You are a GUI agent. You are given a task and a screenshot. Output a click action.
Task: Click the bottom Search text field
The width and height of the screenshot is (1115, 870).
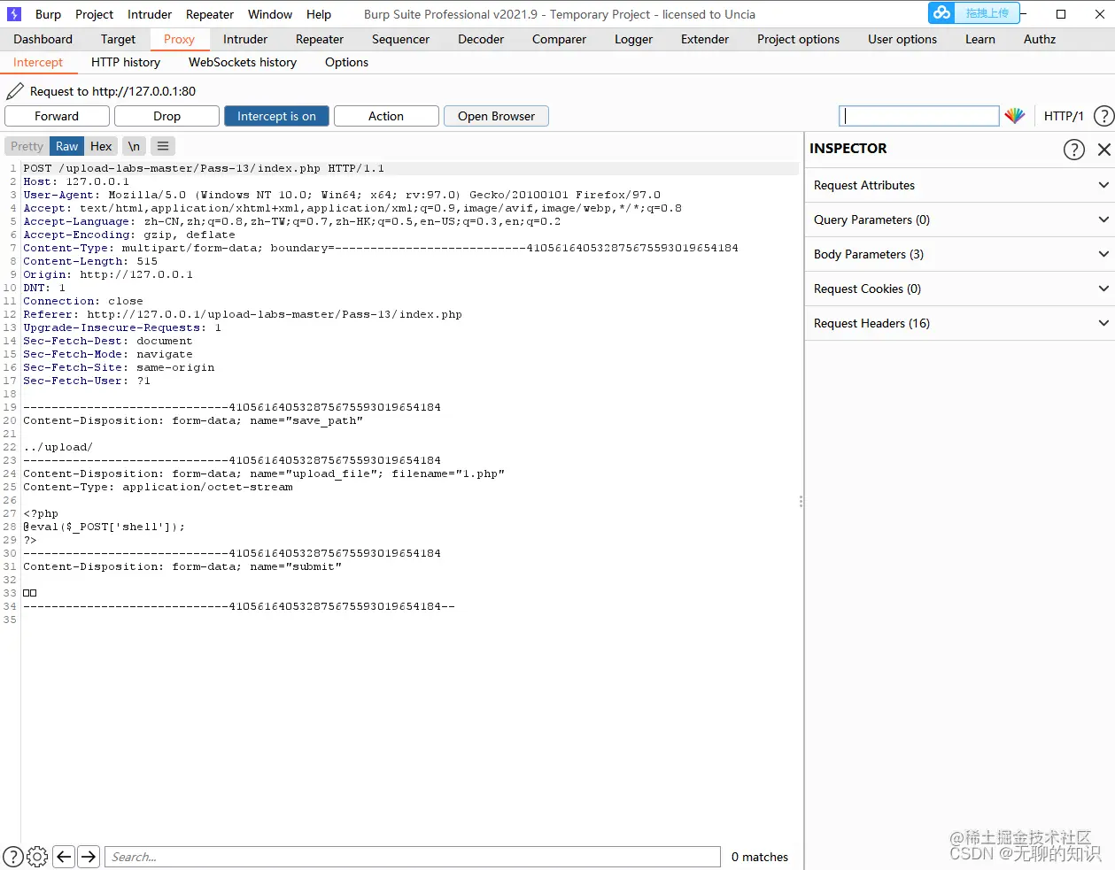(413, 857)
